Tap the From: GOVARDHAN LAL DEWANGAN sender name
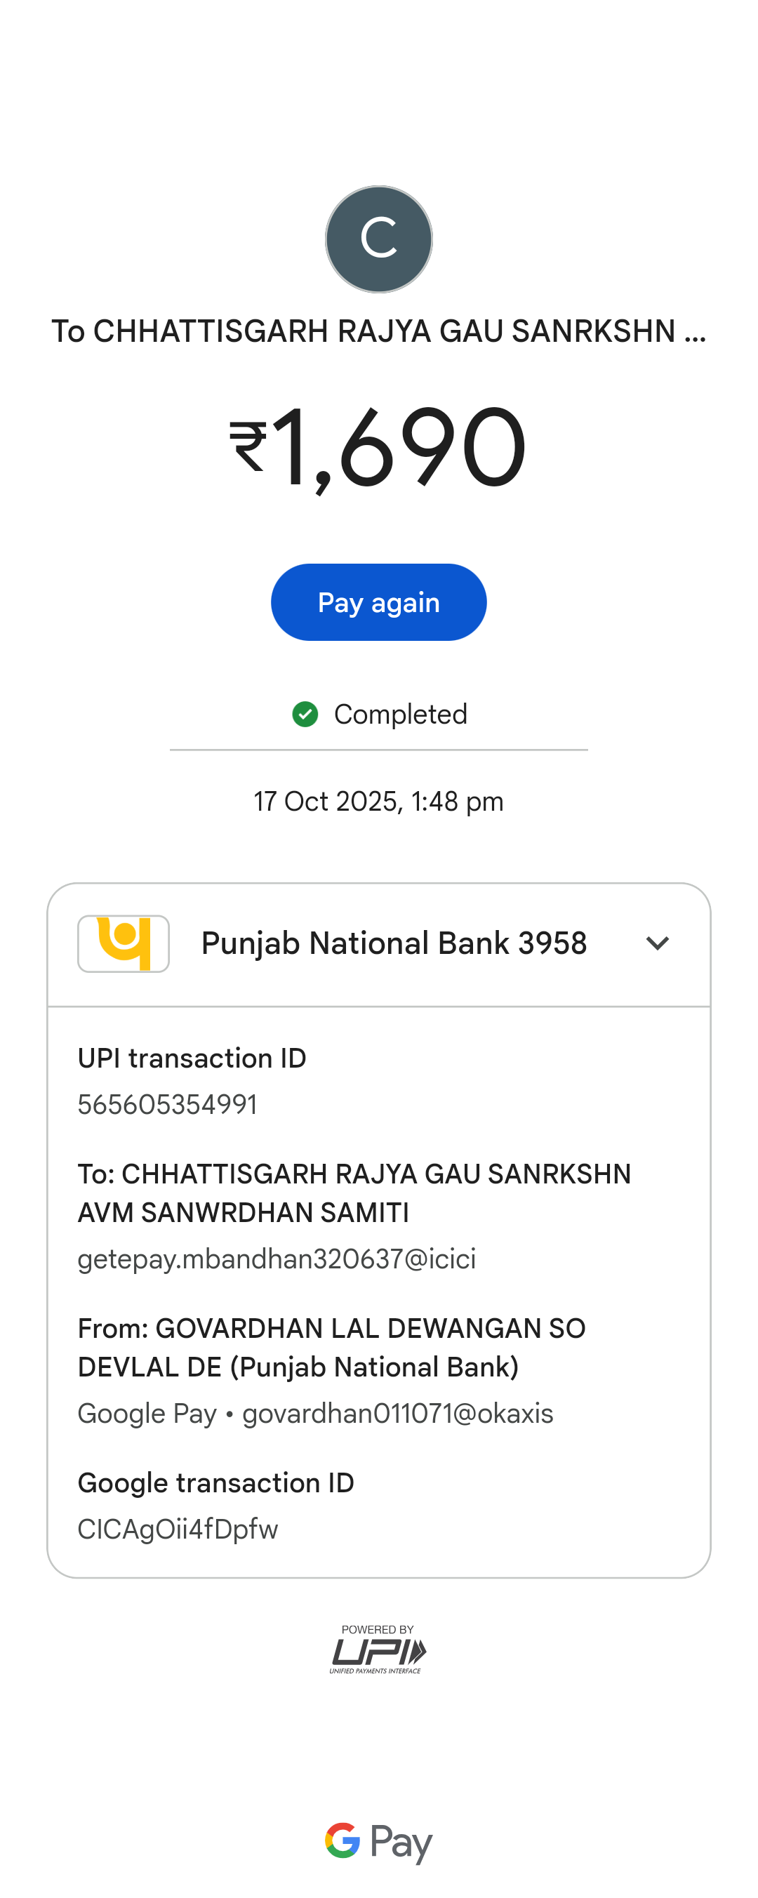This screenshot has height=1898, width=758. (x=331, y=1348)
